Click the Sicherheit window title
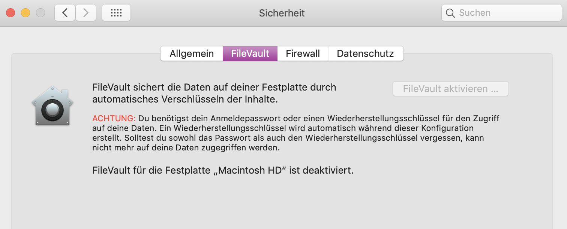Screen dimensions: 567x229 pyautogui.click(x=282, y=13)
